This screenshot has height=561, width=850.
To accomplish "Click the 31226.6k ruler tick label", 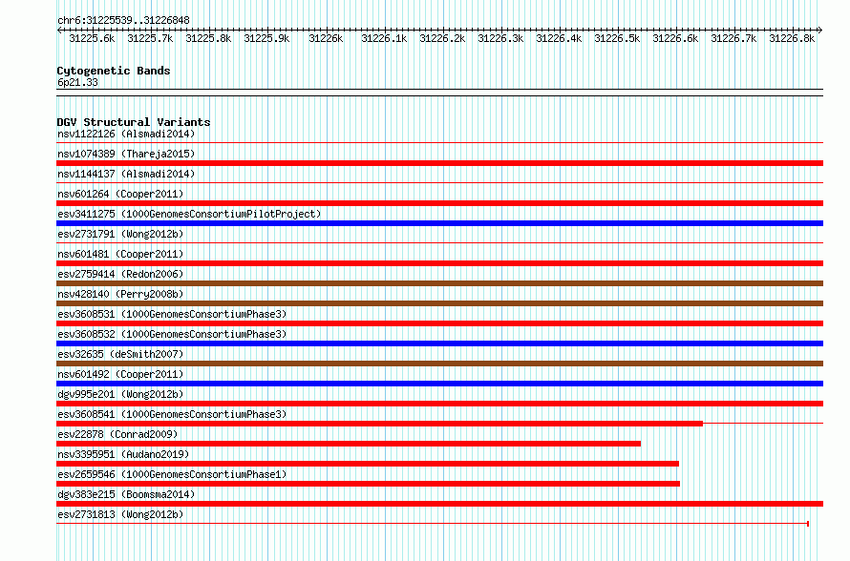I will point(675,38).
